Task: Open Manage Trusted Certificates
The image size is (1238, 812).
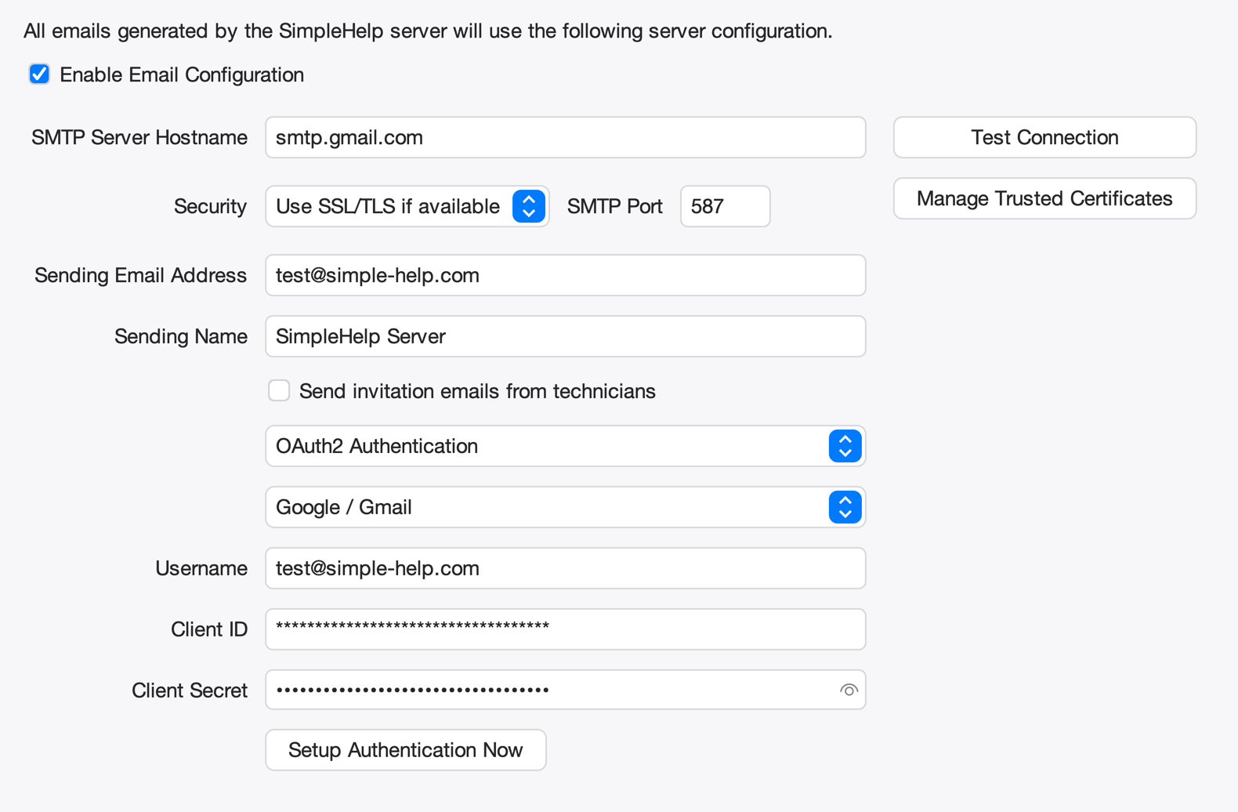Action: point(1044,198)
